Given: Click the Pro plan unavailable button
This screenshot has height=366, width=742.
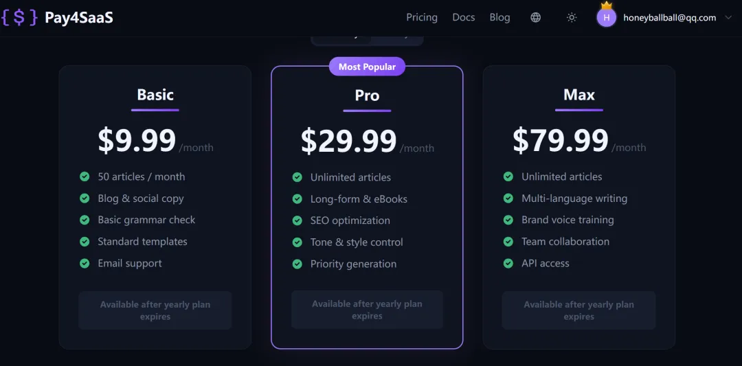Looking at the screenshot, I should tap(367, 310).
